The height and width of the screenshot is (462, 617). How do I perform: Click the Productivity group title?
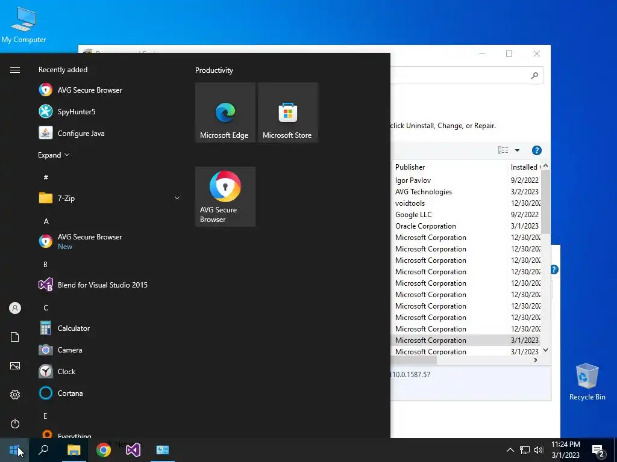pyautogui.click(x=214, y=70)
